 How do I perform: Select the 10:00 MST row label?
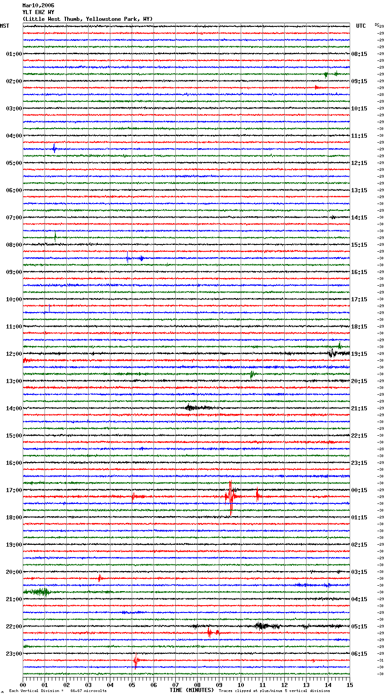[x=14, y=299]
